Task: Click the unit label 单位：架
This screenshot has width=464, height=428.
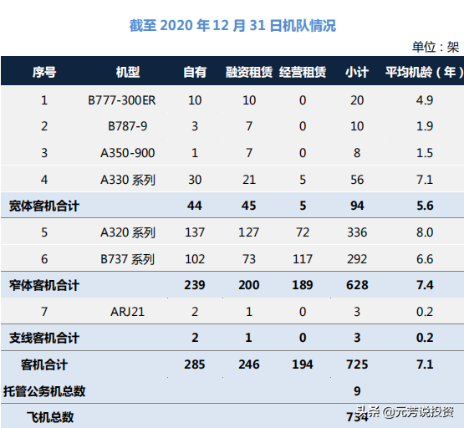Action: tap(436, 47)
